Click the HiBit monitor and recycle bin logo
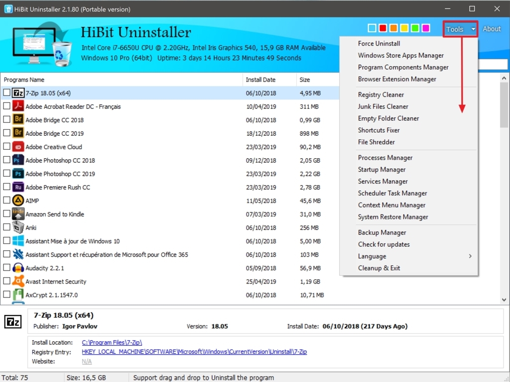This screenshot has width=510, height=382. [x=42, y=44]
